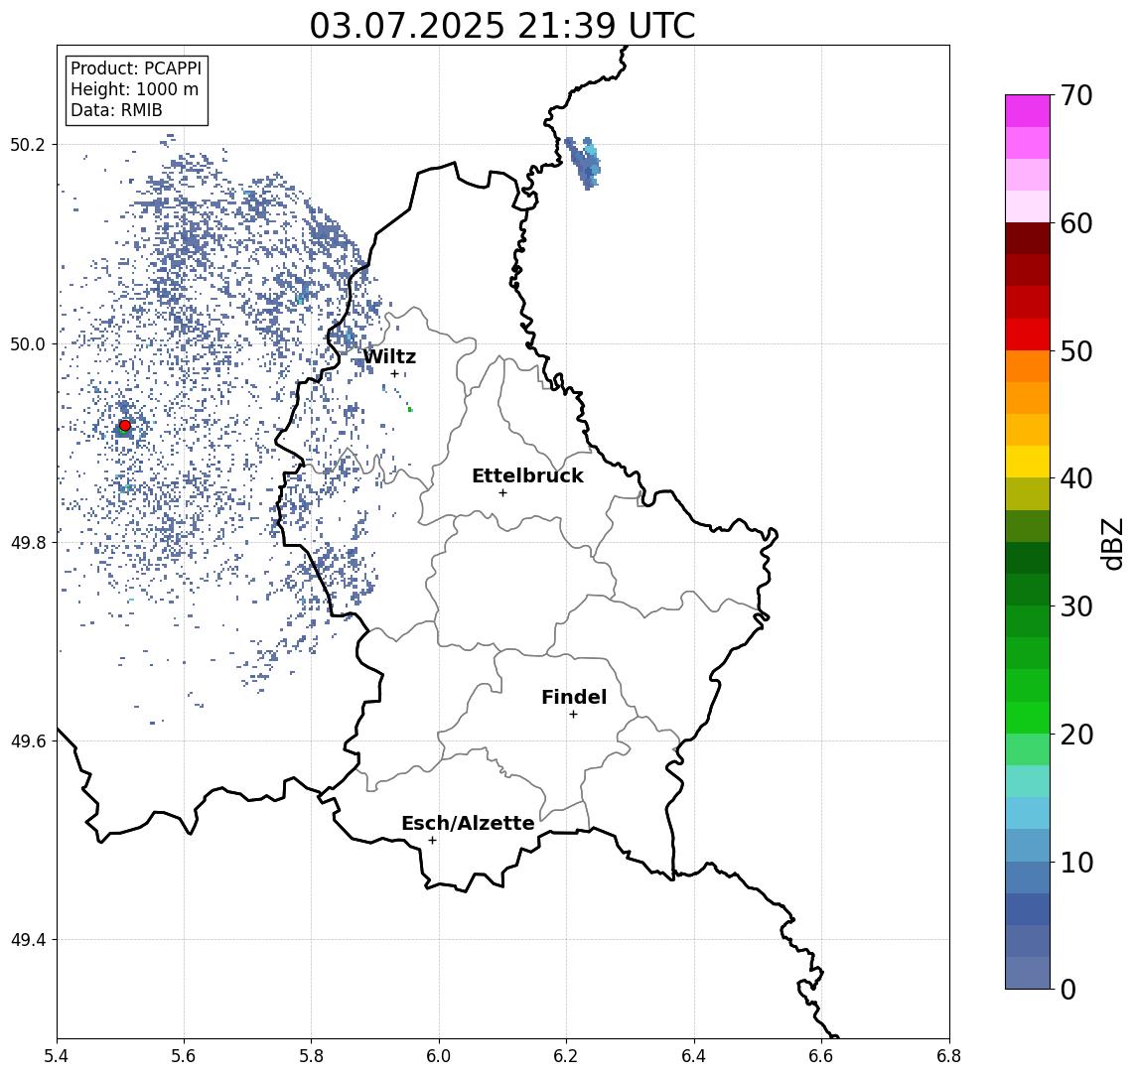Click the latitude 49.6 axis label

(x=28, y=741)
